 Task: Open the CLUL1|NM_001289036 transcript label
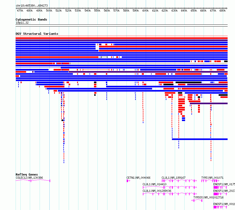click(157, 191)
